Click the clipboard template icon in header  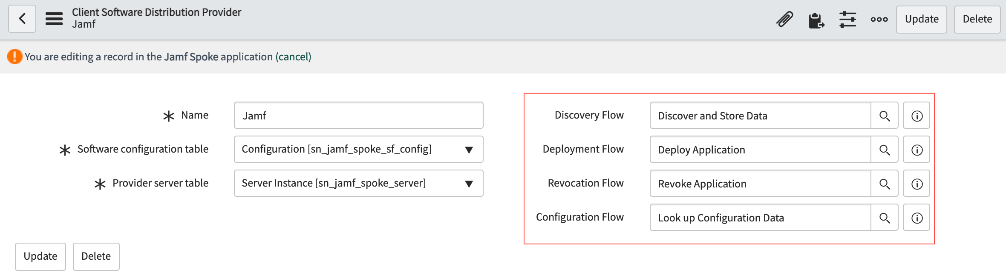tap(816, 20)
